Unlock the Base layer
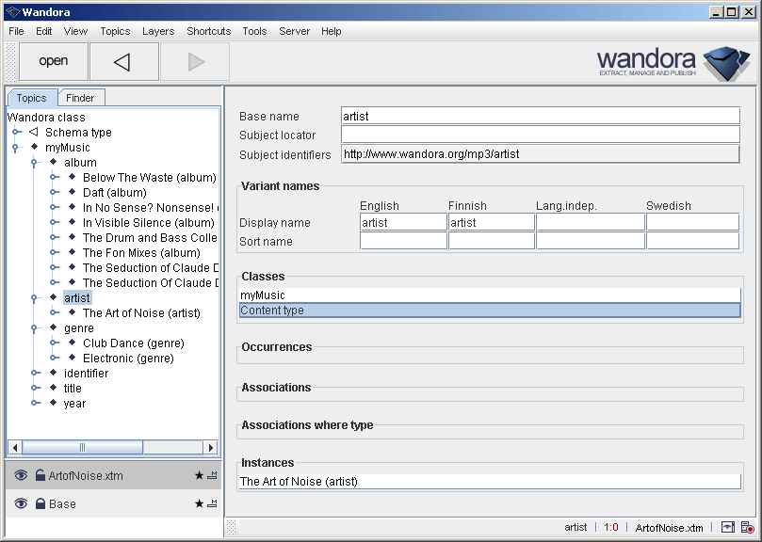Screen dimensions: 762x542 (41, 503)
